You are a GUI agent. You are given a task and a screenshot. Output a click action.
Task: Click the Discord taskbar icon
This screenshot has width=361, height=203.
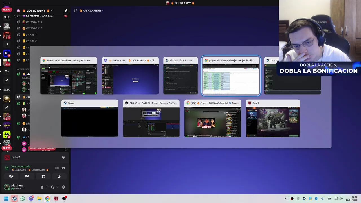[x=31, y=198]
